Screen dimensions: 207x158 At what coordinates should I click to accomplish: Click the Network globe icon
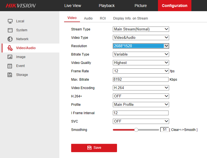[x=10, y=39]
